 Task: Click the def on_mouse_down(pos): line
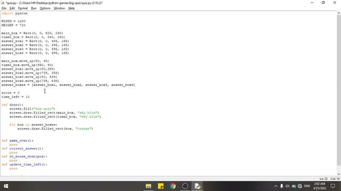[25, 157]
